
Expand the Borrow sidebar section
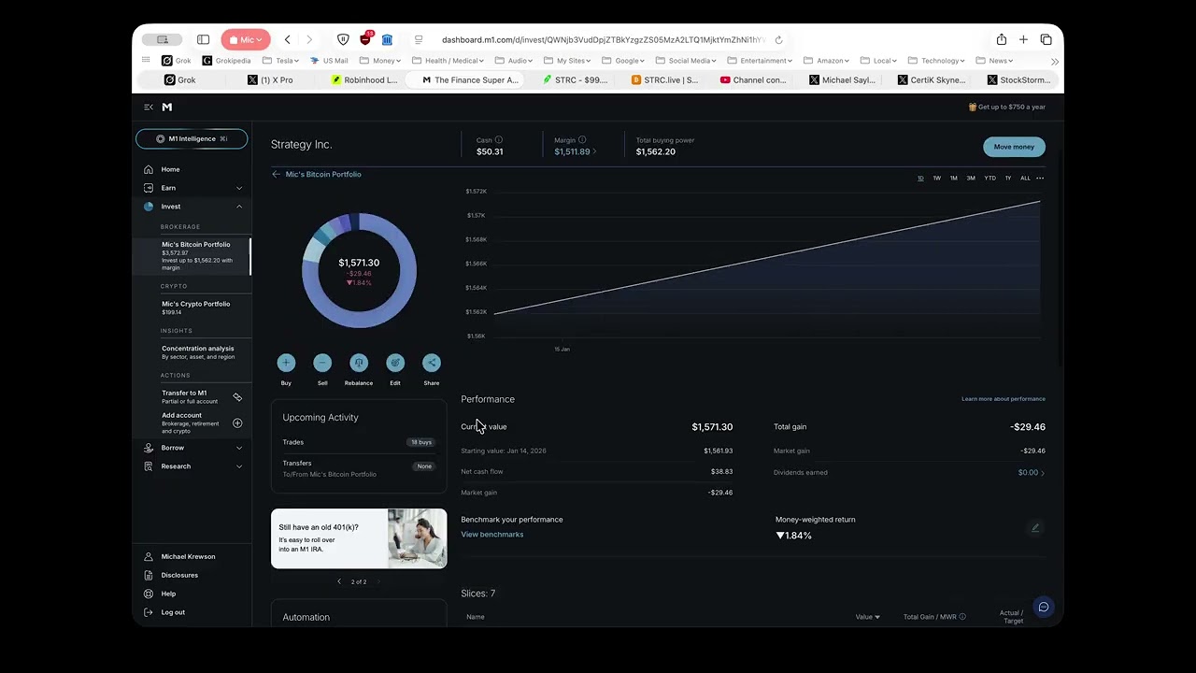[x=238, y=448]
